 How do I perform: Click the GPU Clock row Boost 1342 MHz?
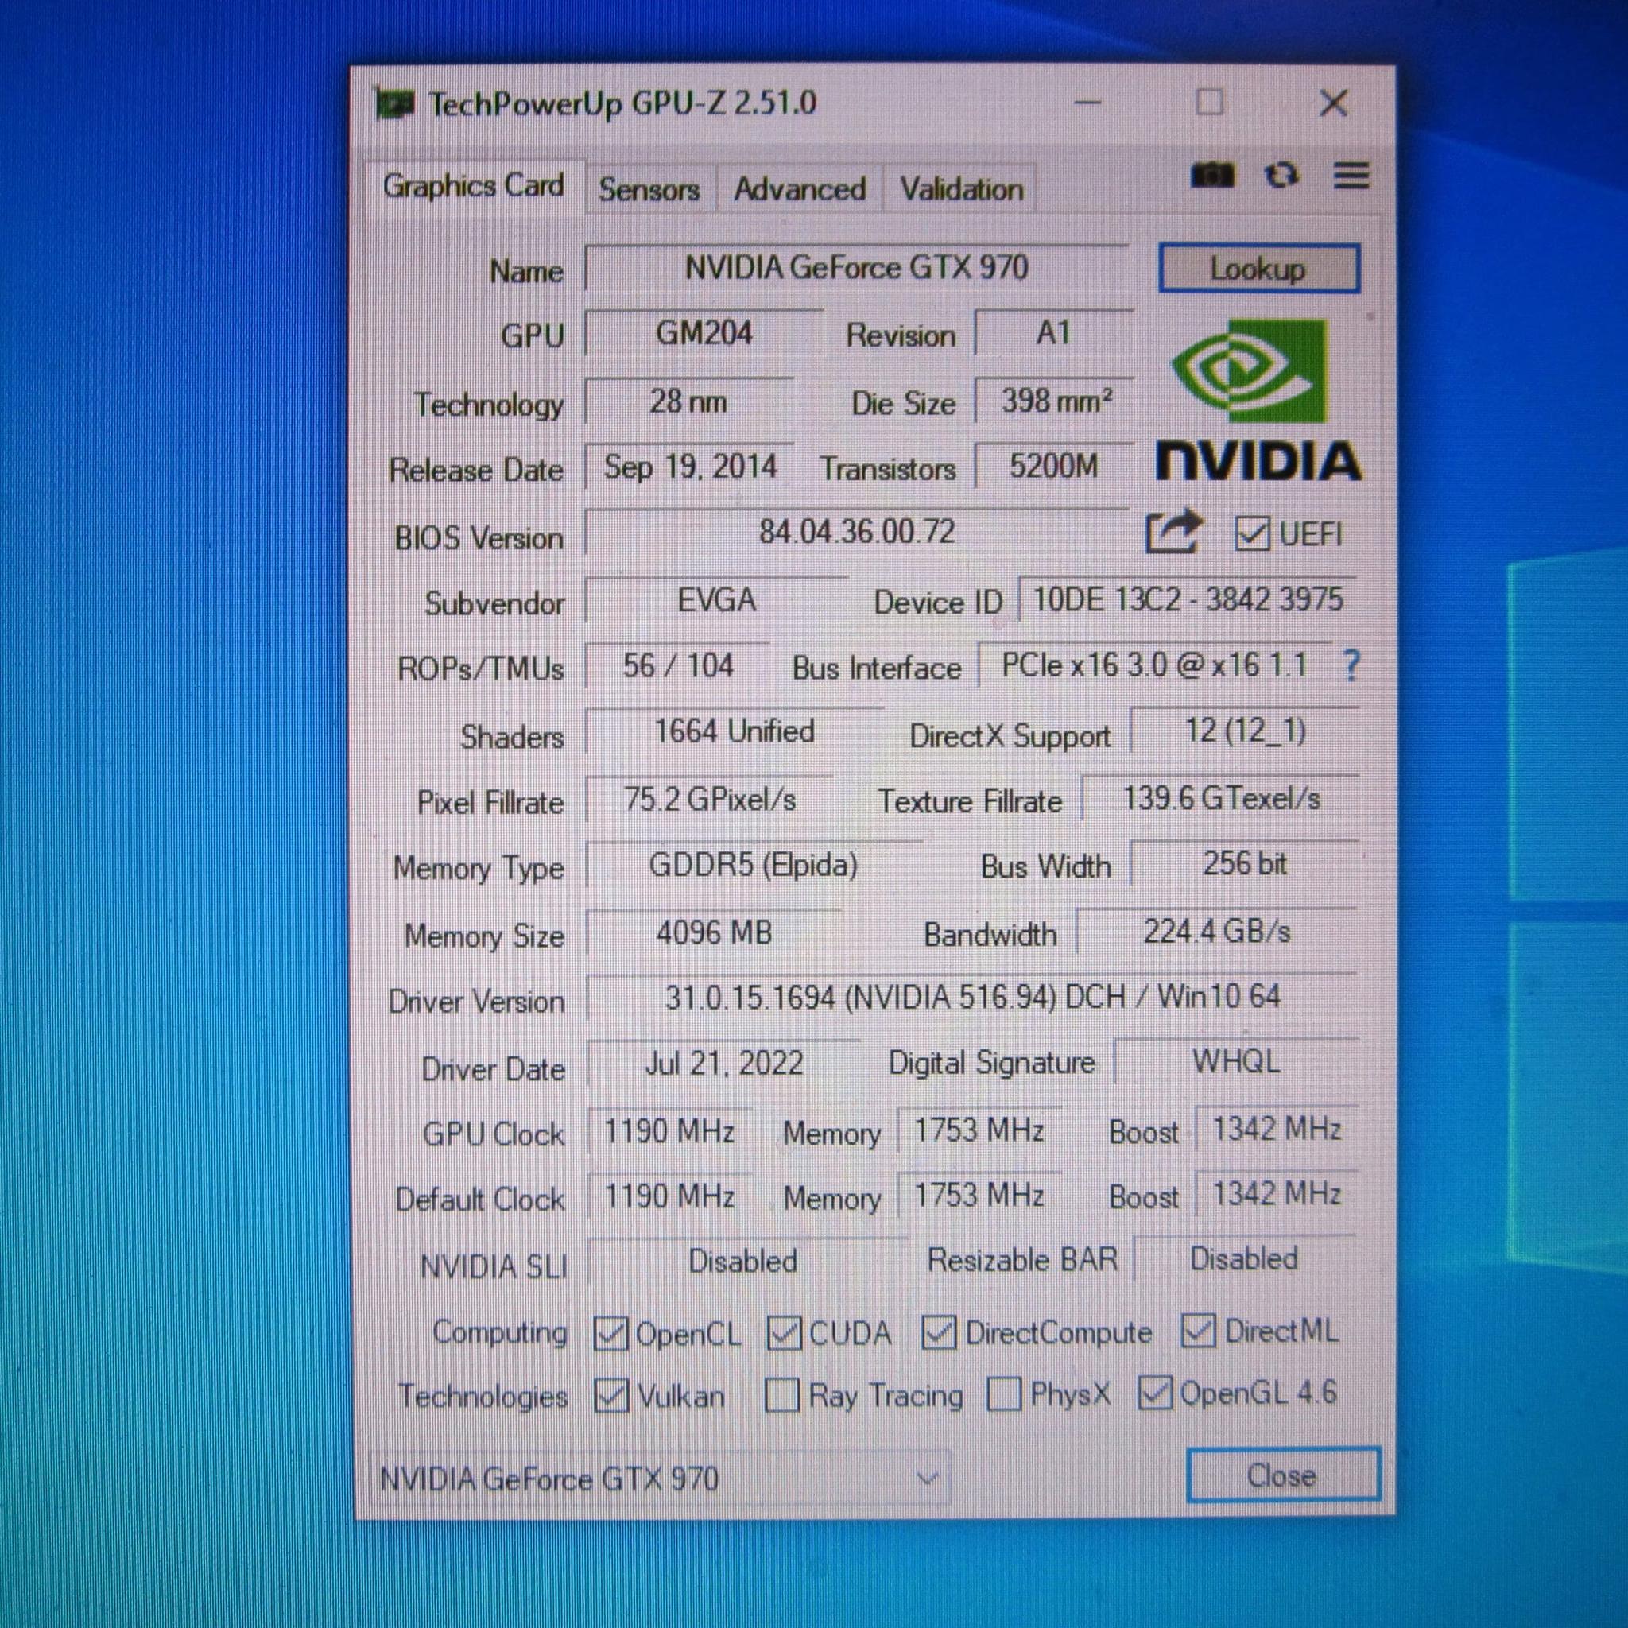pyautogui.click(x=1277, y=1128)
